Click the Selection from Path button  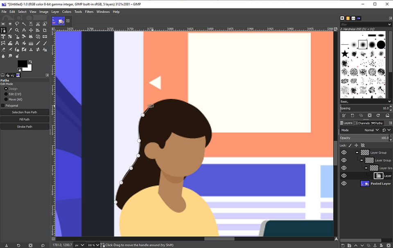(x=25, y=112)
